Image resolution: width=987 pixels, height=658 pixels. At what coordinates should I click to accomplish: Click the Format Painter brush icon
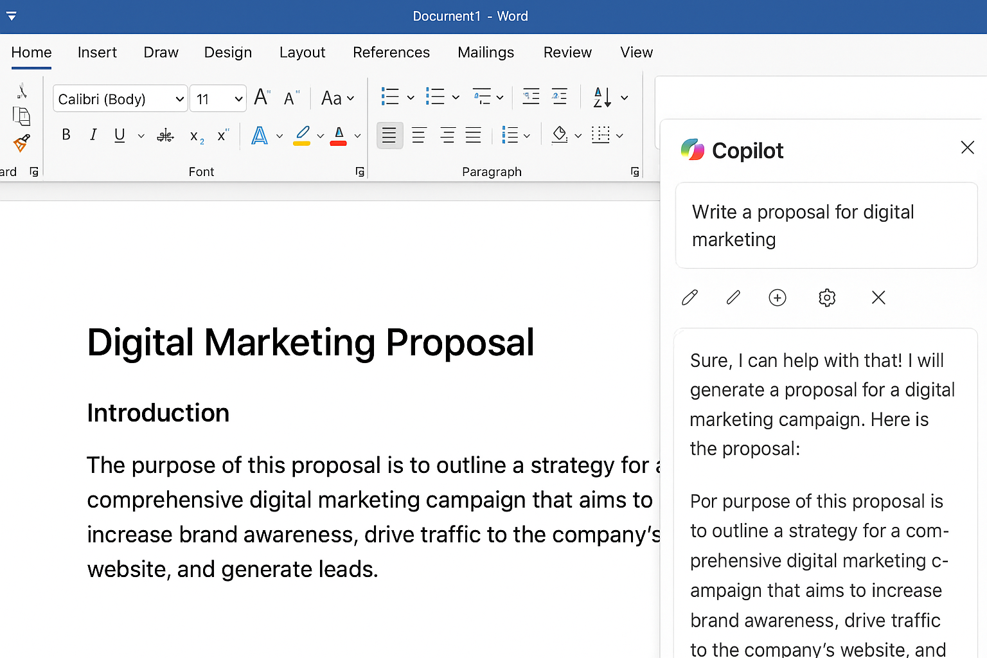[21, 143]
